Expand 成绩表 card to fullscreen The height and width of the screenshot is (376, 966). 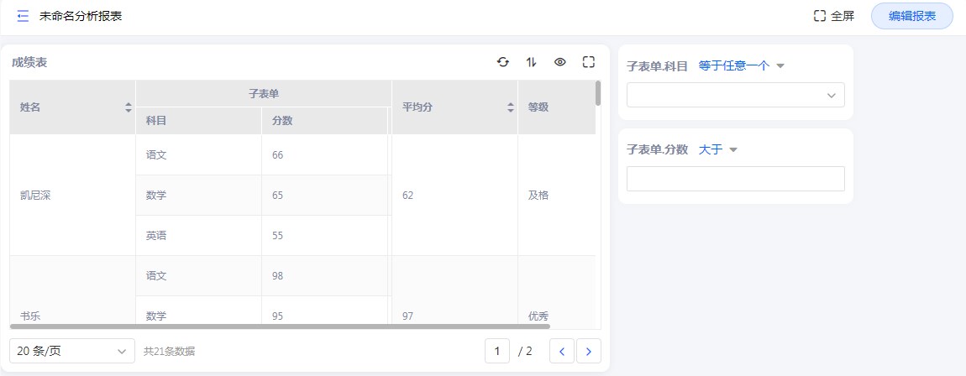point(588,62)
